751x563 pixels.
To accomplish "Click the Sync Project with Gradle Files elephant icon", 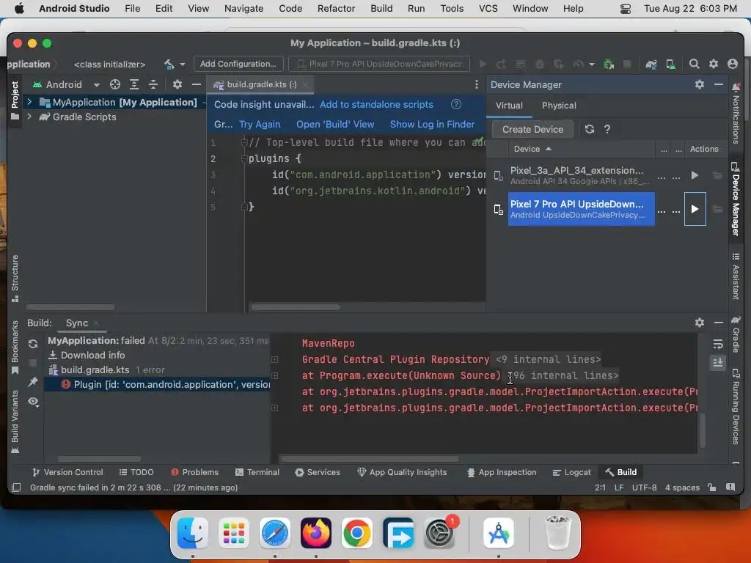I will pos(651,65).
